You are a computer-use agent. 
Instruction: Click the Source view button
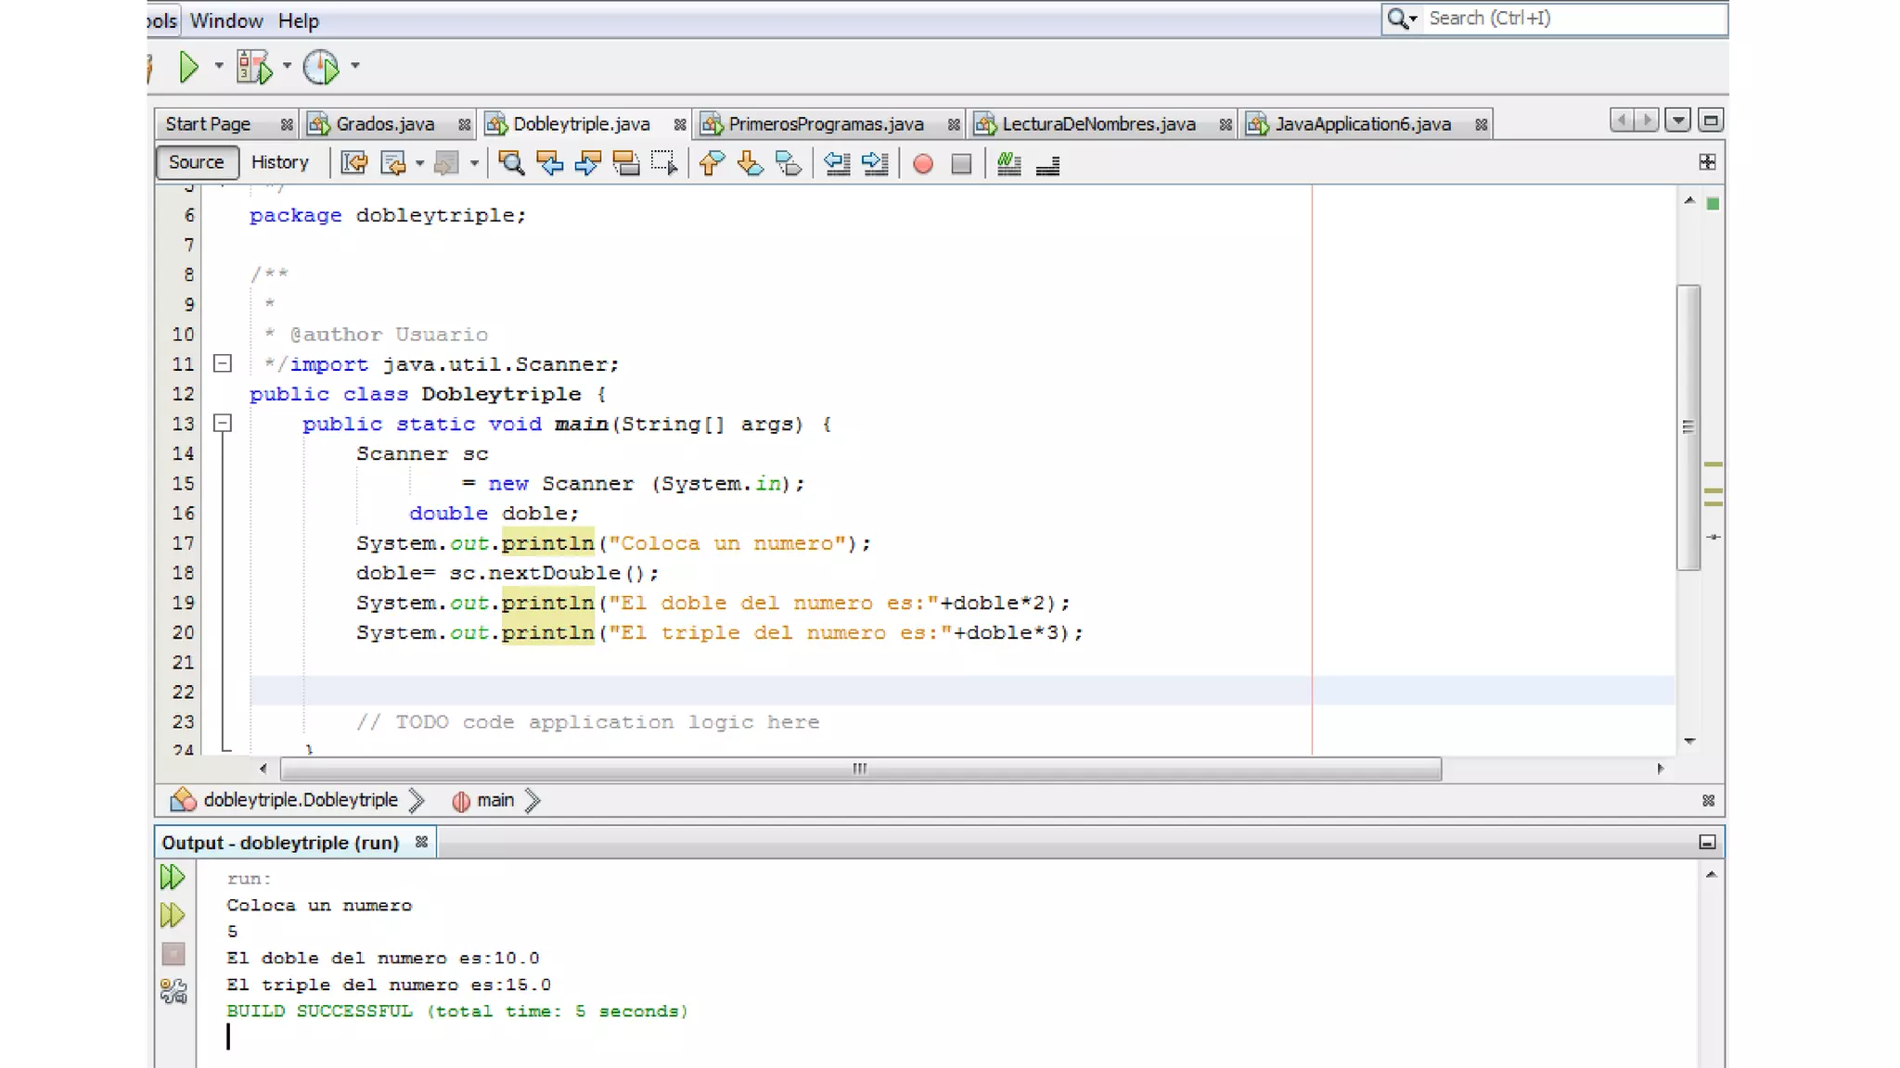click(196, 162)
